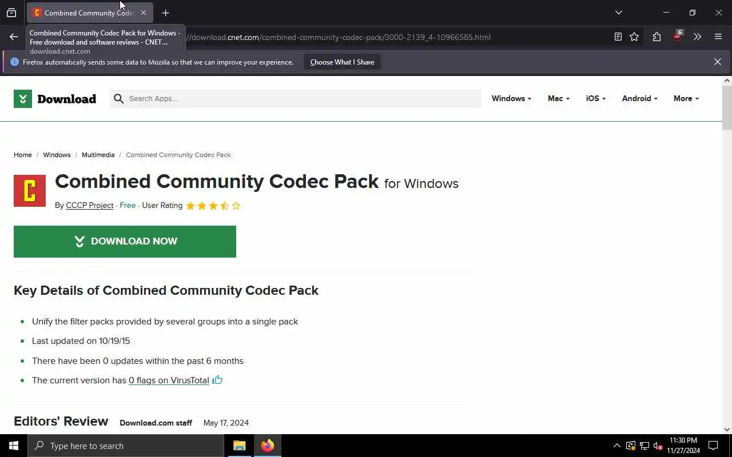
Task: Expand the iOS menu dropdown
Action: [x=595, y=98]
